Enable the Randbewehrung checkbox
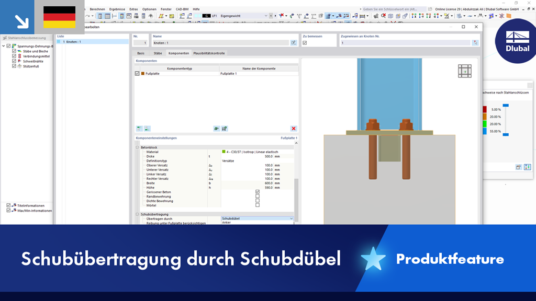536x301 pixels. tap(257, 196)
